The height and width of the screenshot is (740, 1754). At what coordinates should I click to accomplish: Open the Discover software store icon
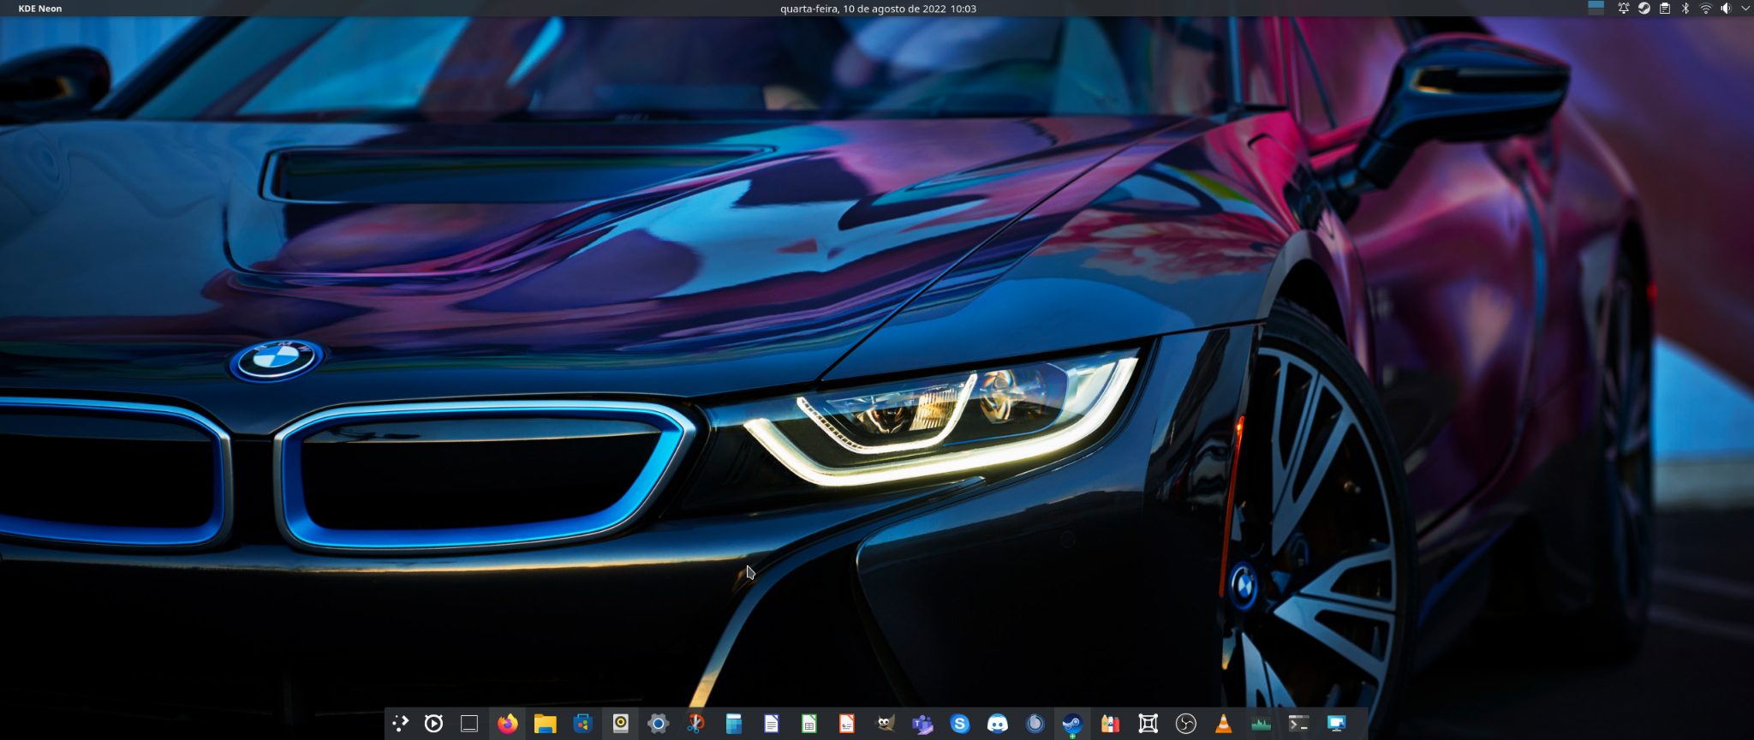tap(582, 724)
